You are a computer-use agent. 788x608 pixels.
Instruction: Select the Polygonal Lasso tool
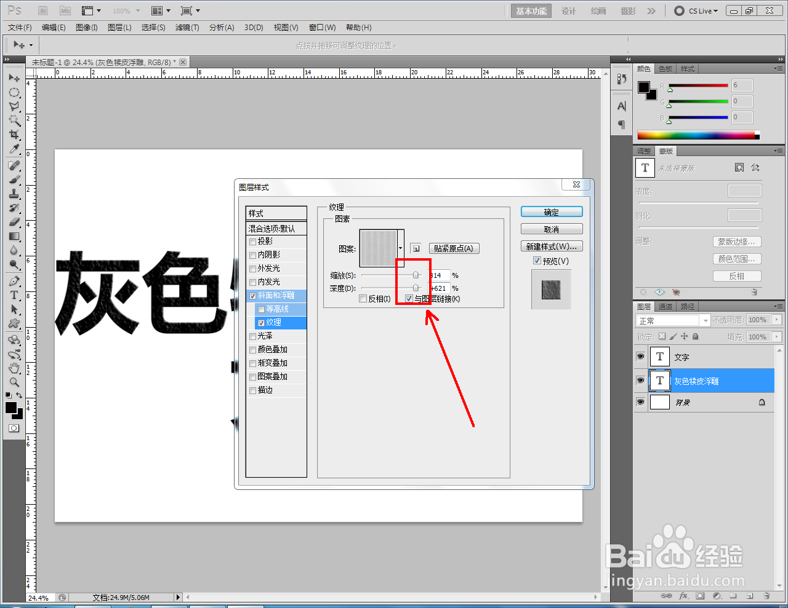click(14, 106)
